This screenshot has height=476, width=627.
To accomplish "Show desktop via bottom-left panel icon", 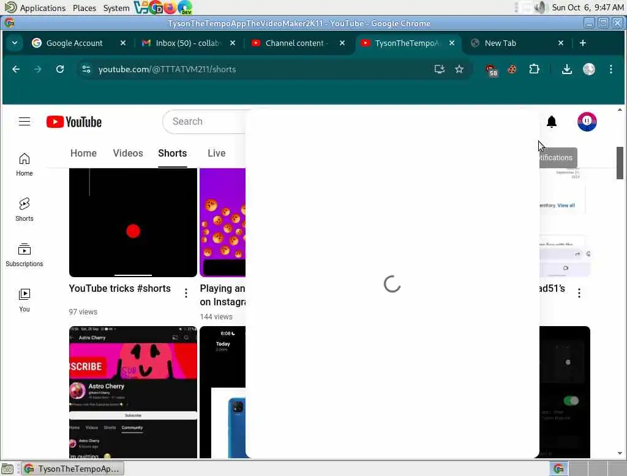I will click(x=7, y=469).
